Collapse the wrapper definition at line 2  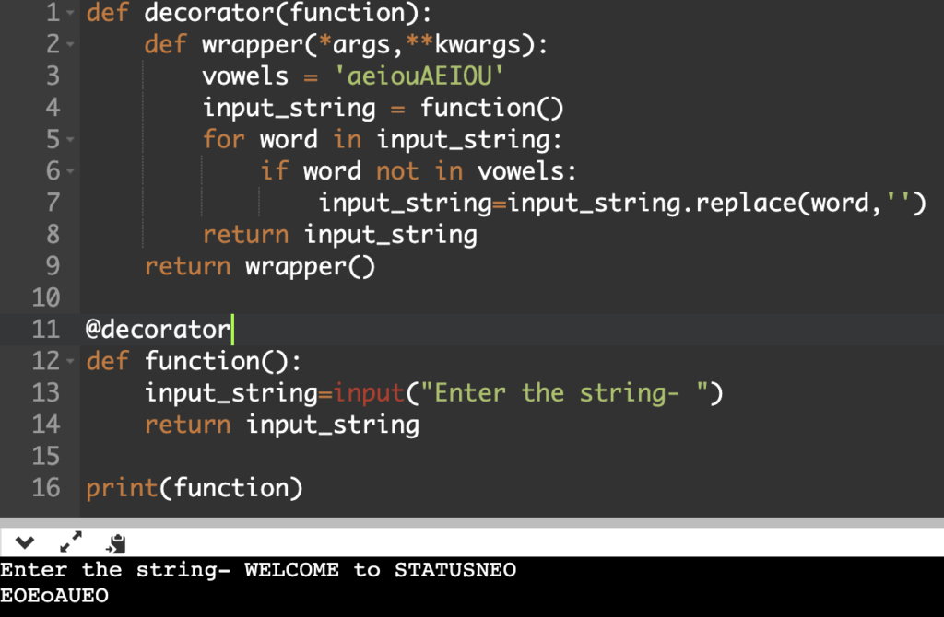tap(72, 45)
